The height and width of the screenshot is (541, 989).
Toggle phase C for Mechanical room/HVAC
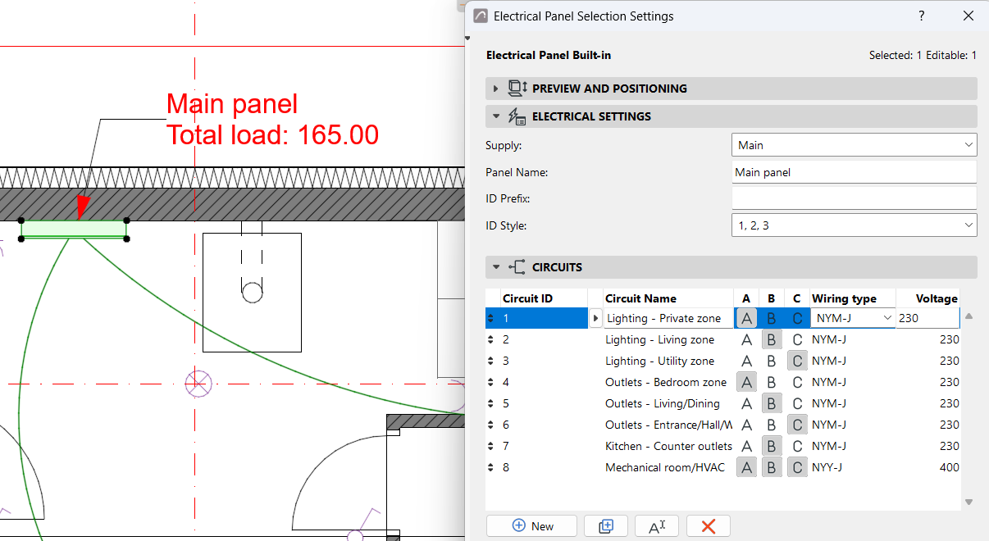[x=797, y=467]
